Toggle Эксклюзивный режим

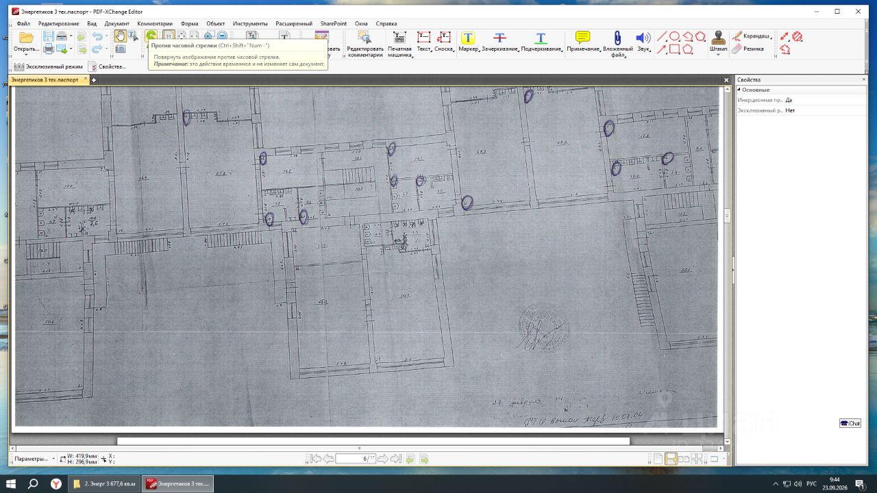[x=49, y=66]
